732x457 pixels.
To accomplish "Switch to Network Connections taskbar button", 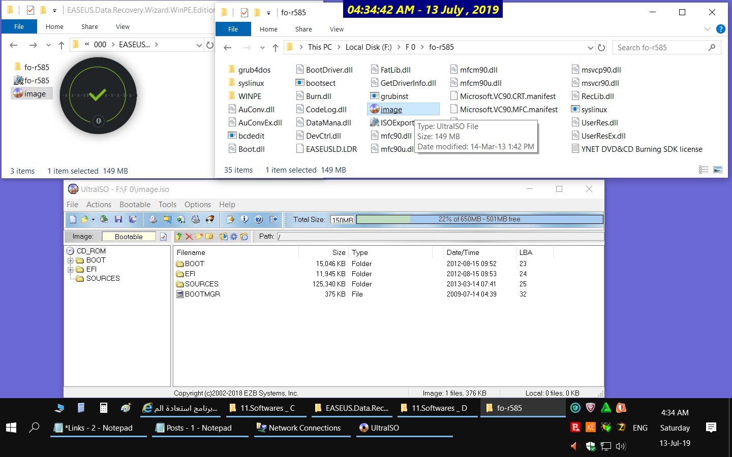I will pyautogui.click(x=302, y=428).
